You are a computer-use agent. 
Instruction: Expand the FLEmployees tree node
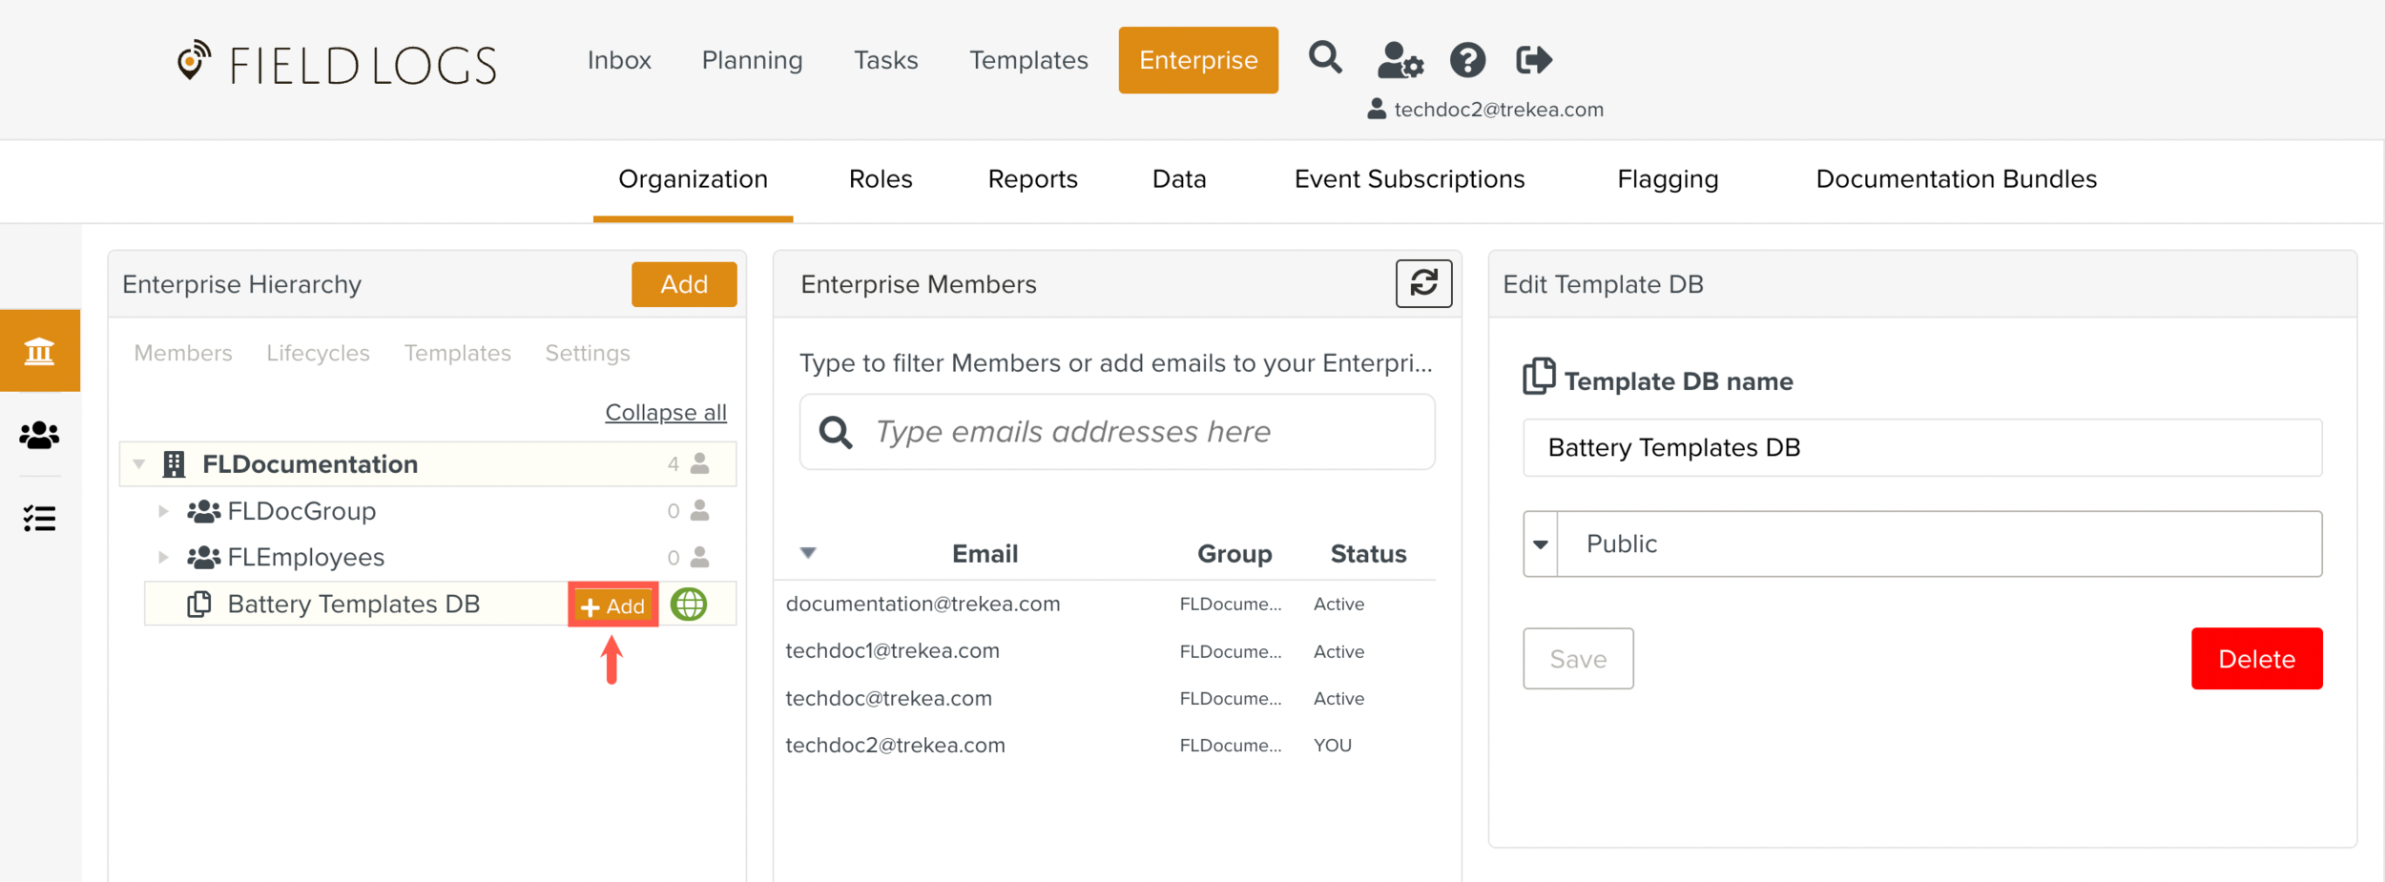[x=163, y=557]
